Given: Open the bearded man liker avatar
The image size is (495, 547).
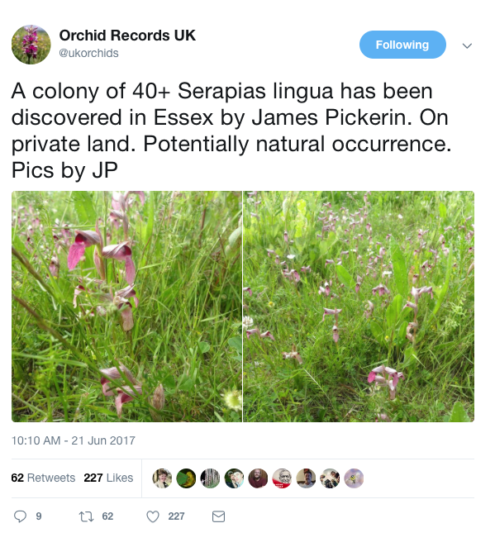Looking at the screenshot, I should 258,478.
